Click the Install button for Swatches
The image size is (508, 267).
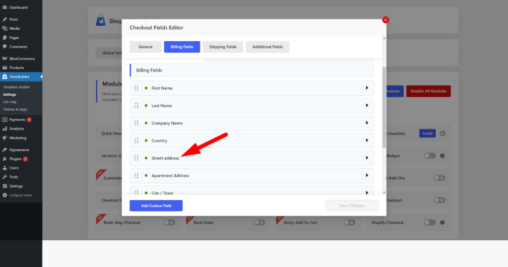click(x=427, y=133)
